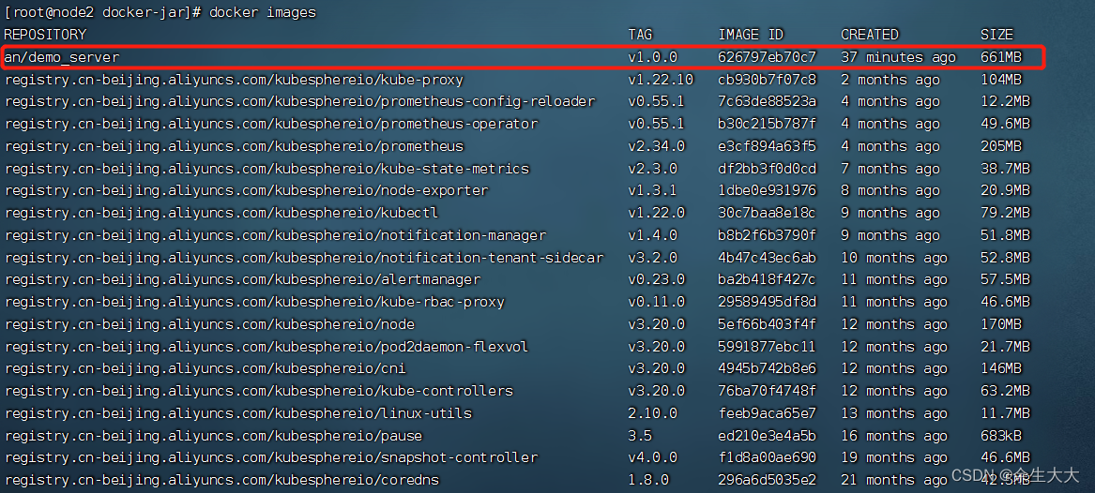Select the snapshot-controller repository name
This screenshot has width=1095, height=493.
(x=271, y=457)
